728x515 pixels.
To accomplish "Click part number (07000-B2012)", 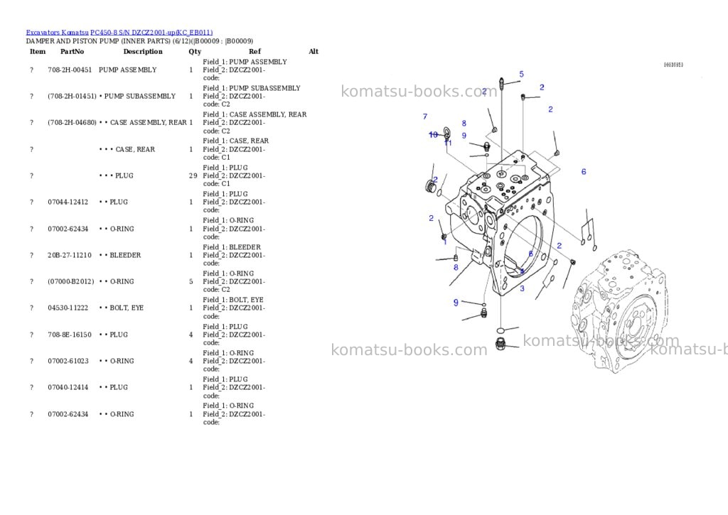I will [70, 281].
